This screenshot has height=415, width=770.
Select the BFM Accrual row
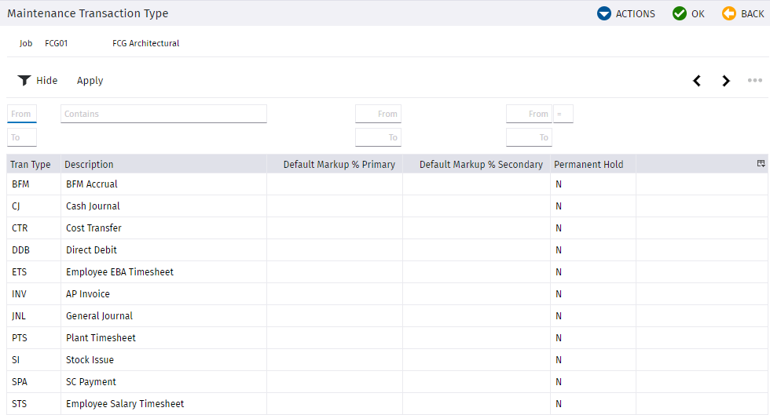pos(387,184)
